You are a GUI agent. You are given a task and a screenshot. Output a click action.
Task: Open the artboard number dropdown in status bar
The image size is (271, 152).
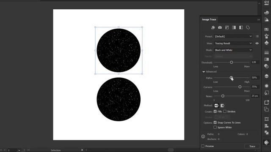pyautogui.click(x=19, y=150)
